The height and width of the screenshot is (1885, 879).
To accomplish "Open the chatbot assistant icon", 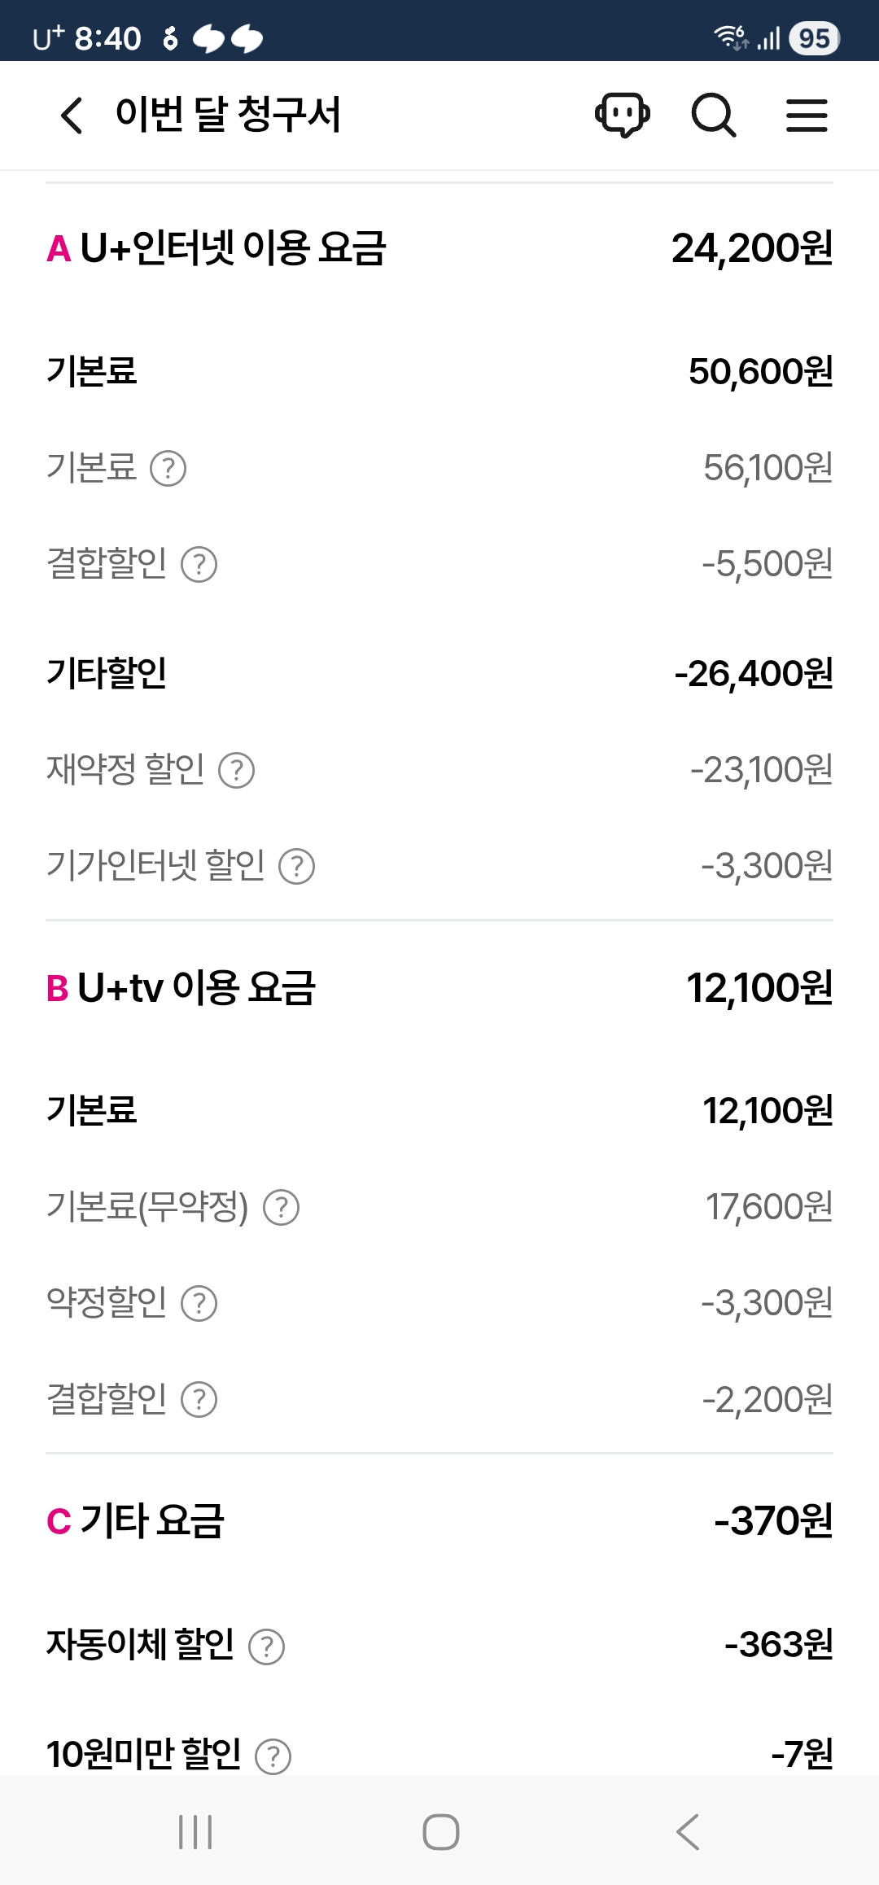I will [623, 115].
